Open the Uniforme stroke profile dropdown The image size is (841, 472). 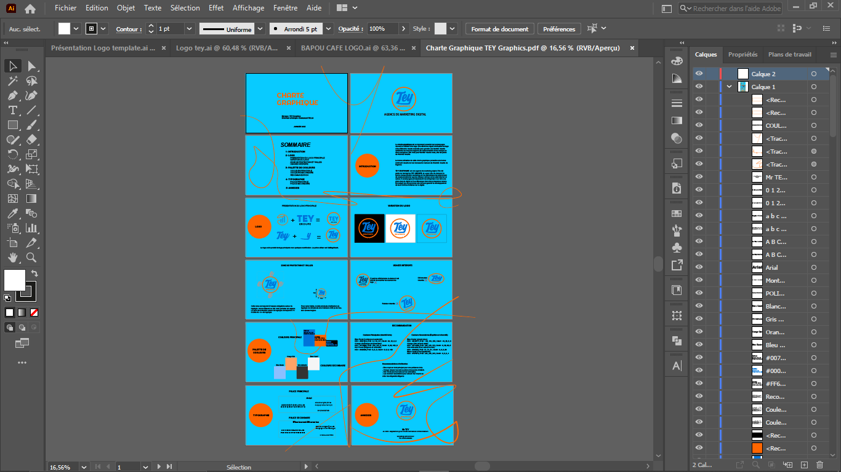click(x=260, y=28)
